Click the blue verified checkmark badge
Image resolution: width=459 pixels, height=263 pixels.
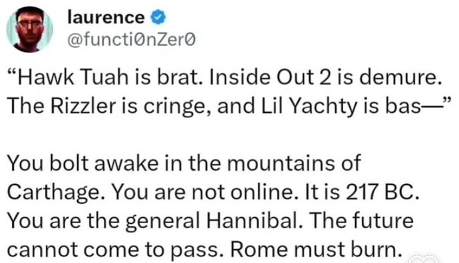pos(158,17)
